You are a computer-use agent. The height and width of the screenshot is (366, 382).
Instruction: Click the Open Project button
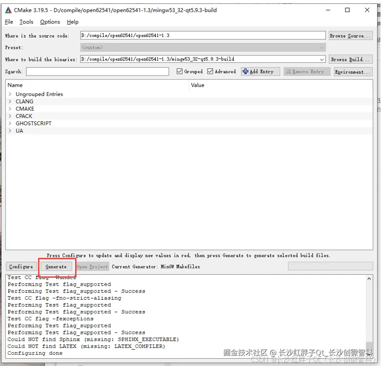[x=92, y=267]
